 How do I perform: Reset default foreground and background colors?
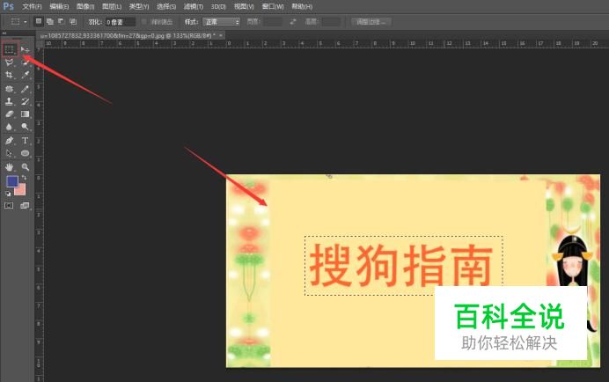(8, 194)
